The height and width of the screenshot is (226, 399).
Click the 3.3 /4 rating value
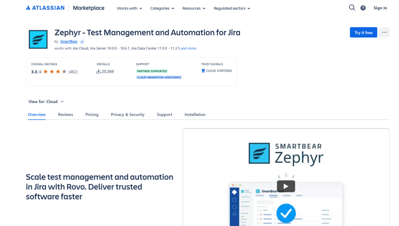36,72
